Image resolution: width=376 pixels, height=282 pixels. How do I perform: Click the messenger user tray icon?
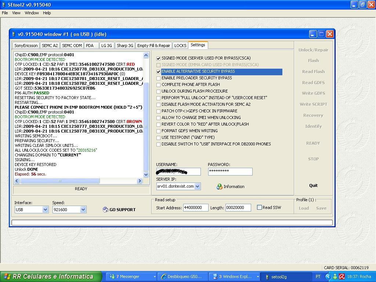point(335,276)
